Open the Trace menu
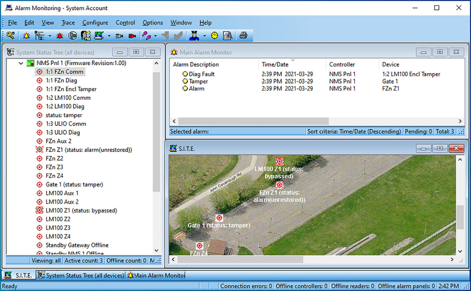471x291 pixels. pos(68,22)
